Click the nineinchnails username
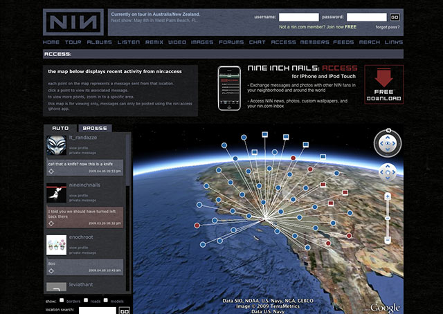This screenshot has height=314, width=443. pos(84,185)
